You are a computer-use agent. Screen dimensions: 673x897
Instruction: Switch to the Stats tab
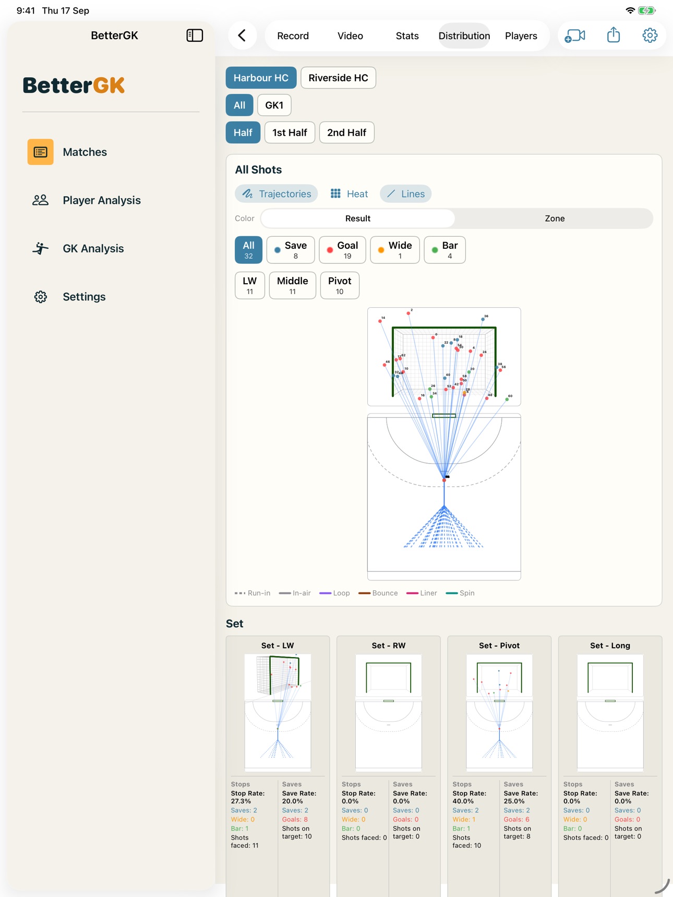[407, 35]
